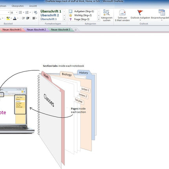
Task: Click the Kategorien suchen binoculars icon
Action: 107,13
